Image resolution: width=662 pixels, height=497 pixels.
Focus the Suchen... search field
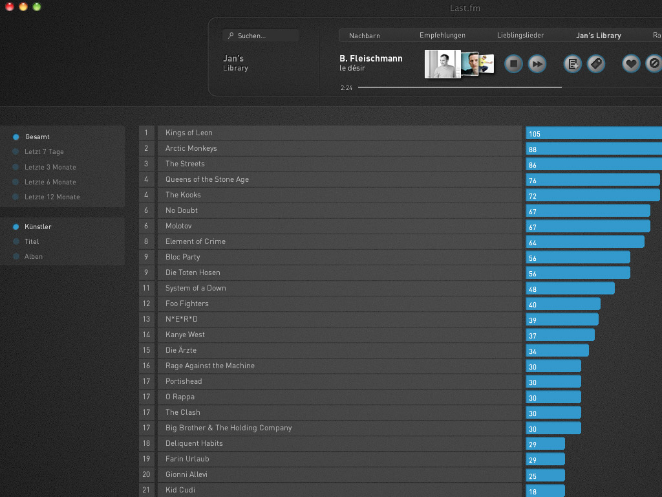261,36
